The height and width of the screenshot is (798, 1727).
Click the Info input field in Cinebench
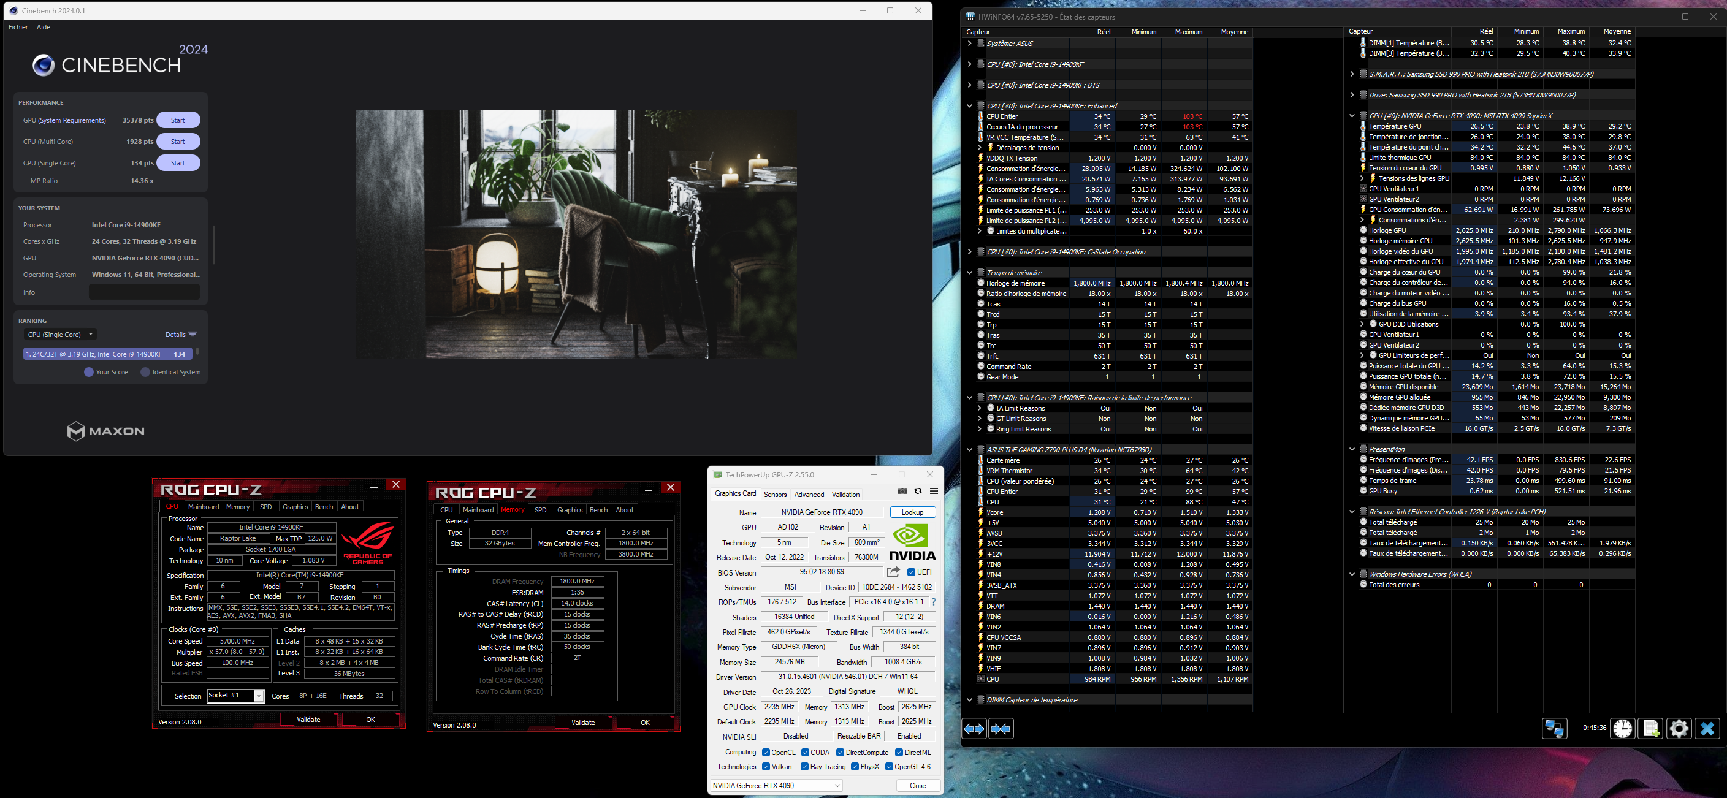click(144, 292)
